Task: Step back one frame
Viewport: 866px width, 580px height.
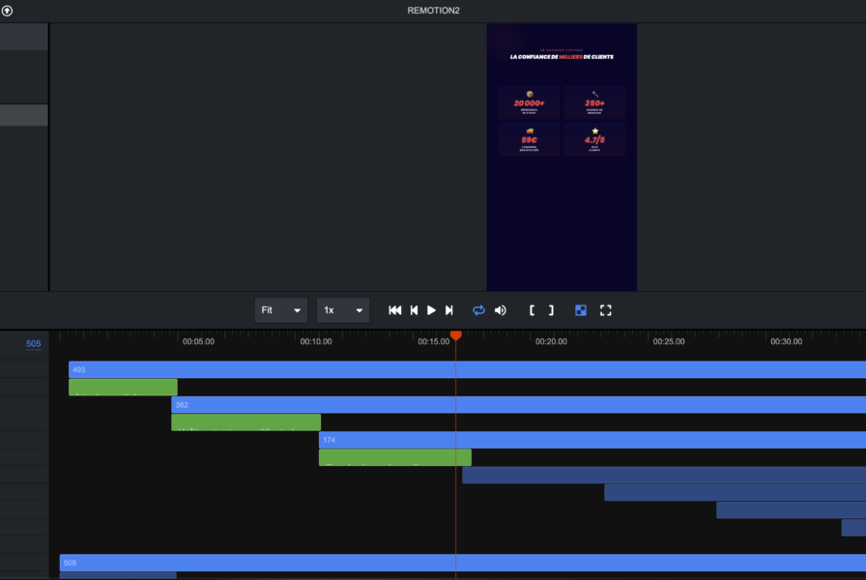Action: (414, 310)
